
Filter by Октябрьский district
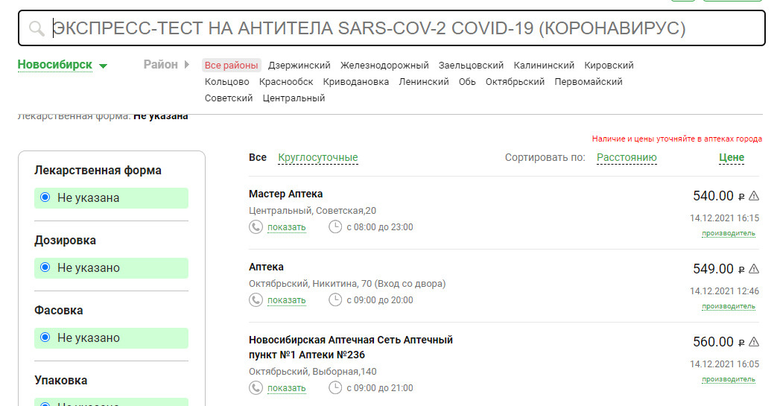(x=515, y=82)
